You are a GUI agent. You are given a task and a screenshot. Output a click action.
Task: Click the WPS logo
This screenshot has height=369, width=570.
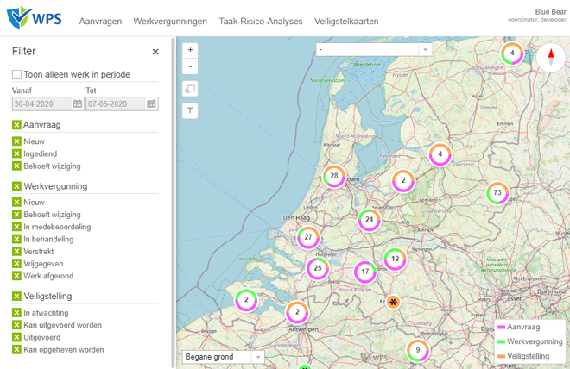tap(35, 17)
